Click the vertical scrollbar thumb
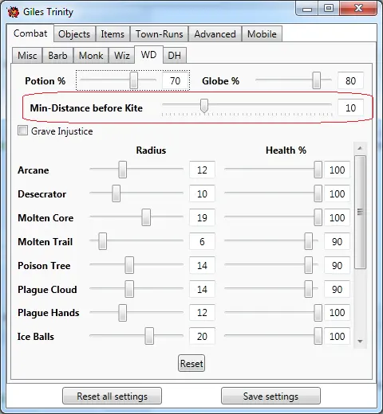 coord(360,213)
